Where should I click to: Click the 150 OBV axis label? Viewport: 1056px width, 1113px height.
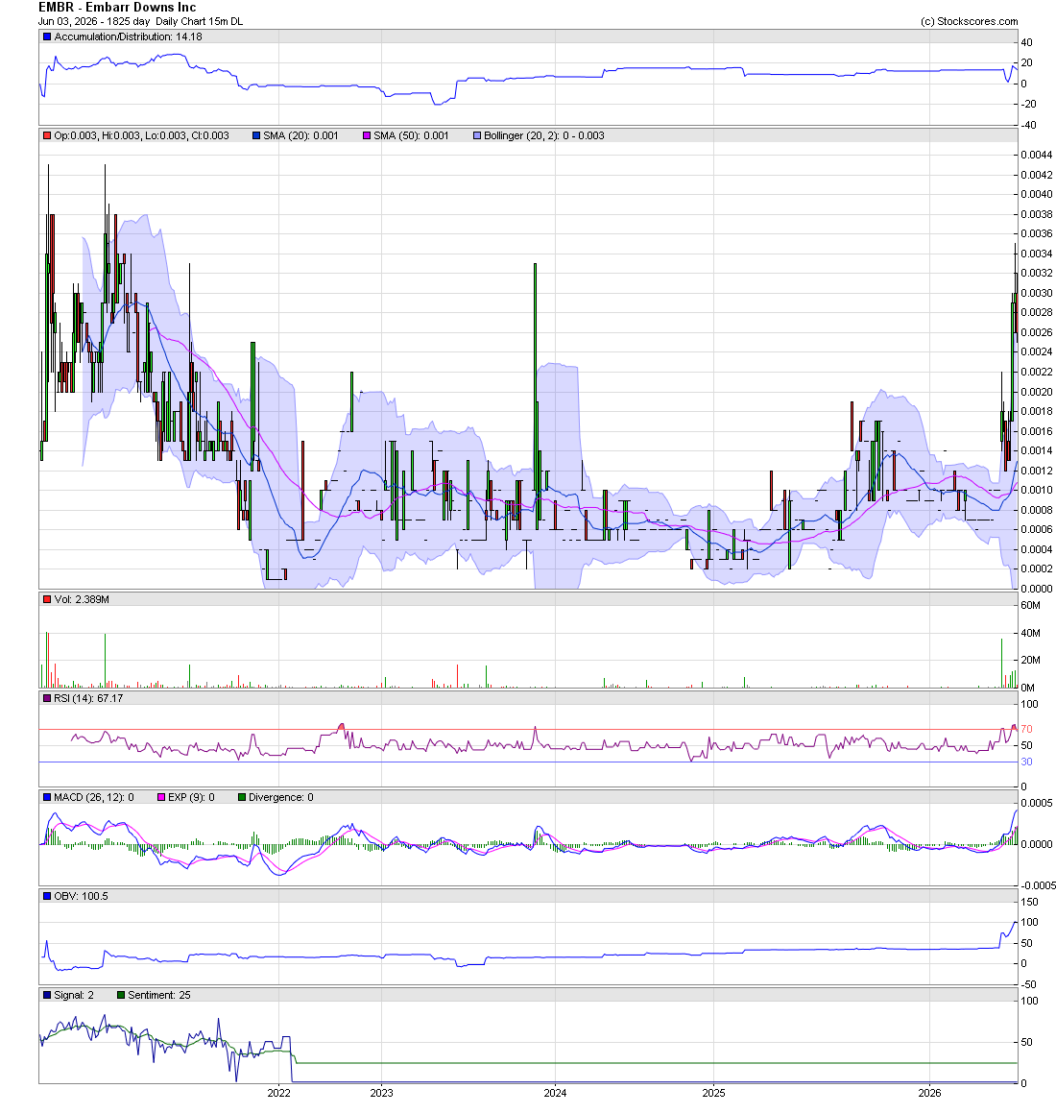1029,902
